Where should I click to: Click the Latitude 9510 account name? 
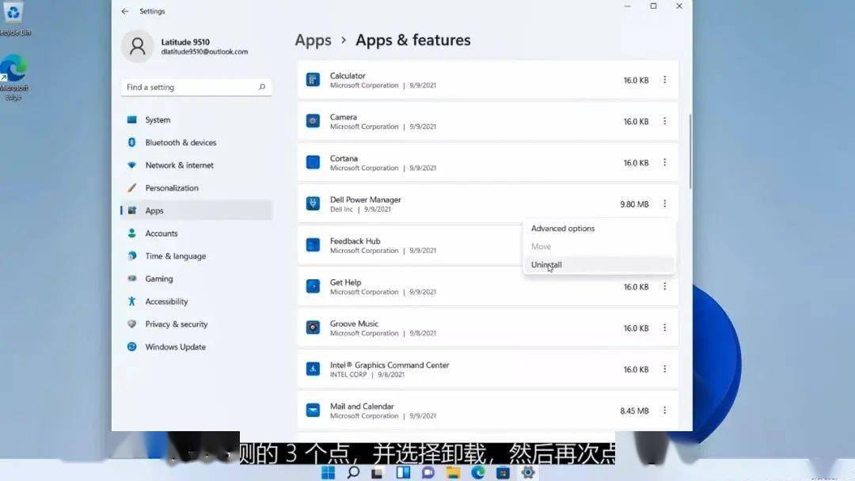[x=185, y=42]
